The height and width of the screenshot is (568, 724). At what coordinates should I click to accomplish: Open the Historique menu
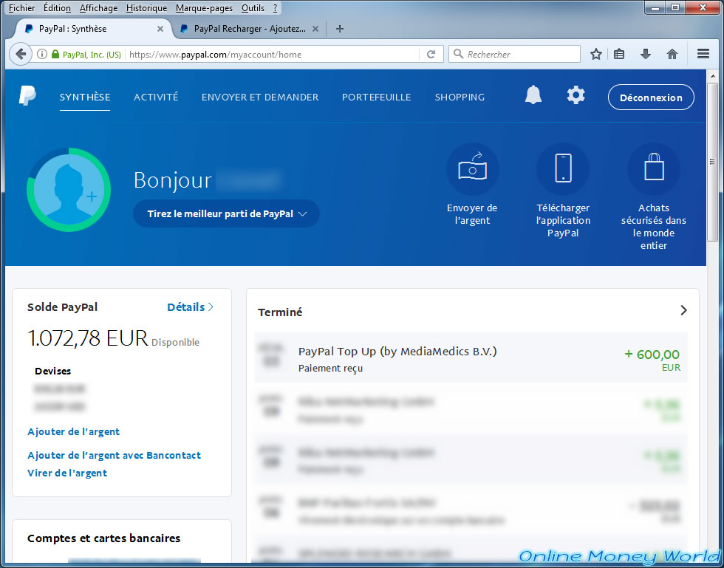point(146,8)
